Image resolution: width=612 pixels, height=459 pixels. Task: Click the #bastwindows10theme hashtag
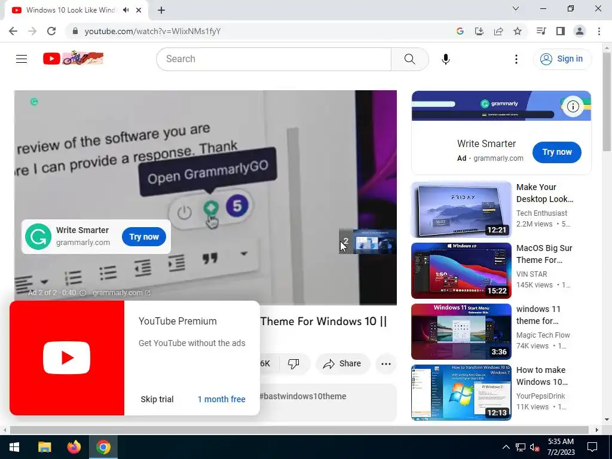point(303,397)
